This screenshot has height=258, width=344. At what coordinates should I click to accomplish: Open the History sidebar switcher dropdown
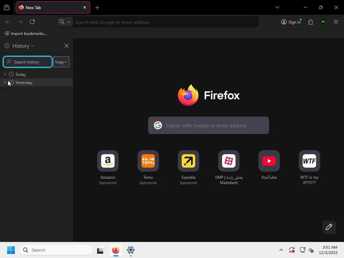(23, 46)
